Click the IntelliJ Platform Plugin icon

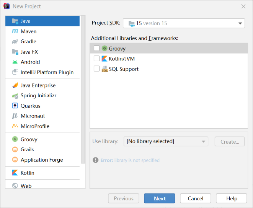click(15, 72)
